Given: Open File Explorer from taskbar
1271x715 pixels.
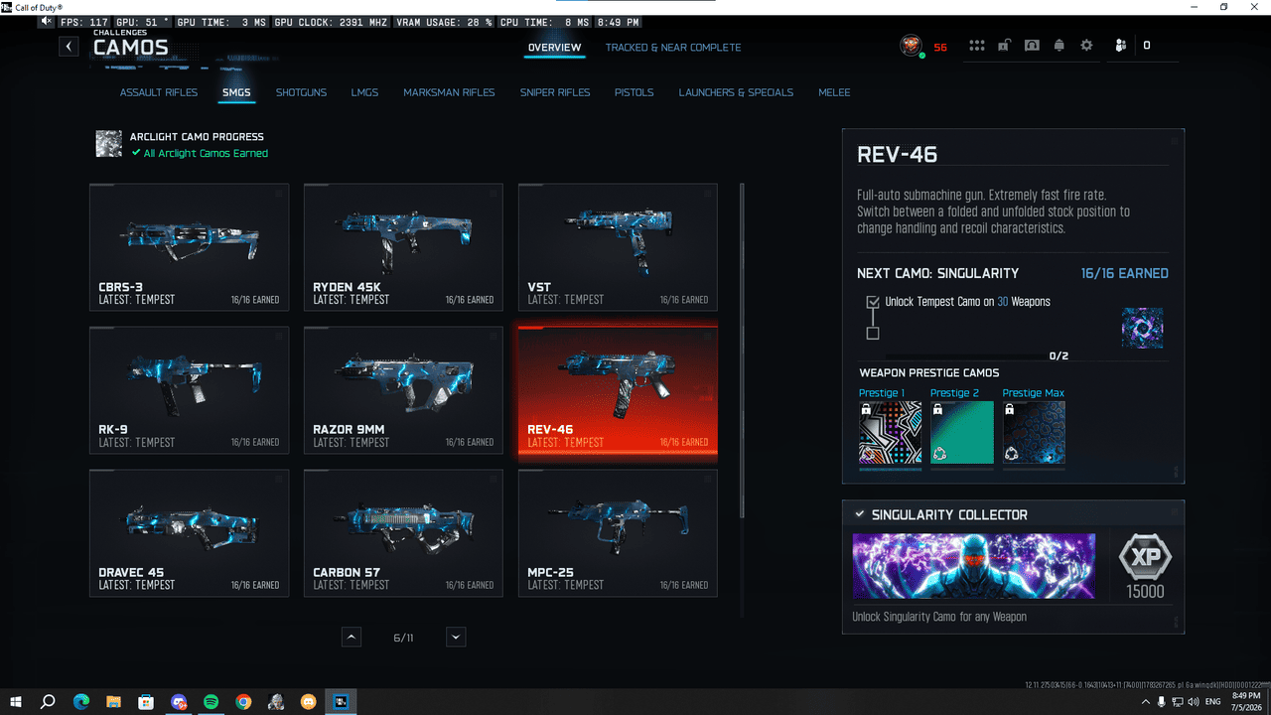Looking at the screenshot, I should click(x=113, y=702).
